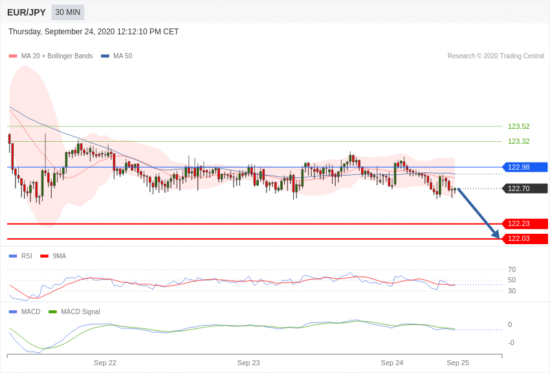Click the chart timestamp text

click(93, 32)
